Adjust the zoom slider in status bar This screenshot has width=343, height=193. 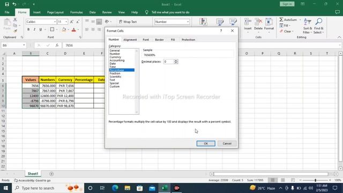click(x=315, y=180)
